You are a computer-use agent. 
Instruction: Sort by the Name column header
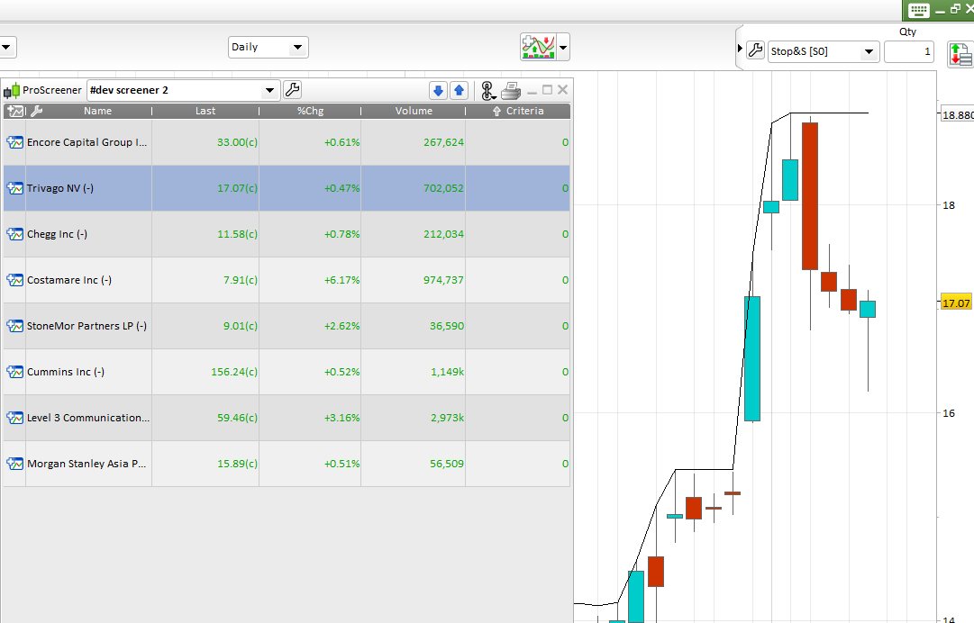[x=97, y=111]
